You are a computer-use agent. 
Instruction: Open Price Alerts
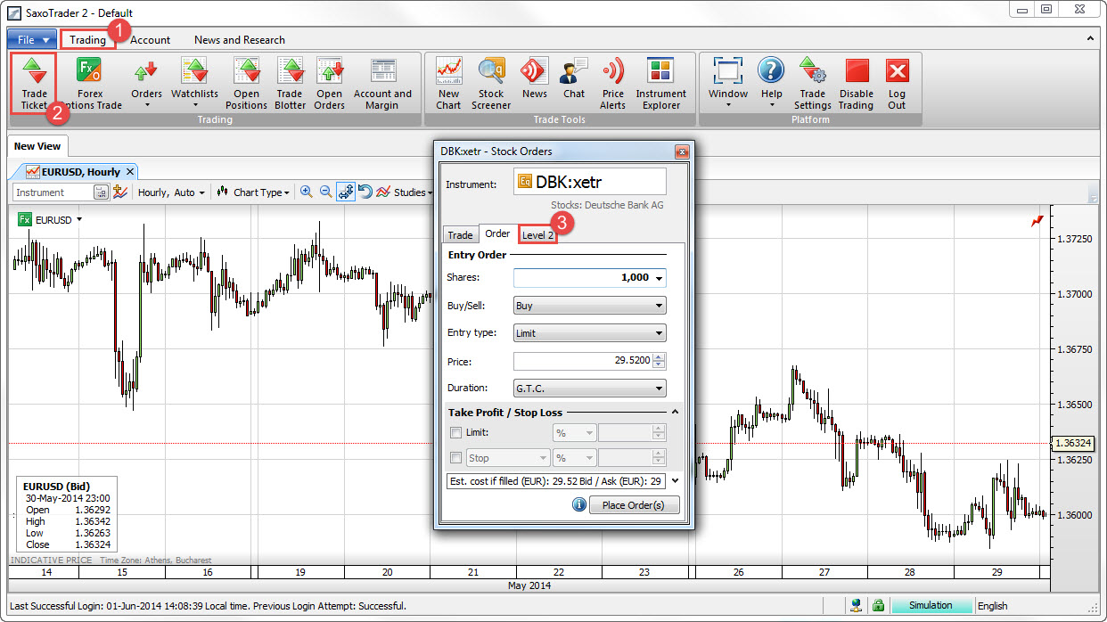(613, 83)
